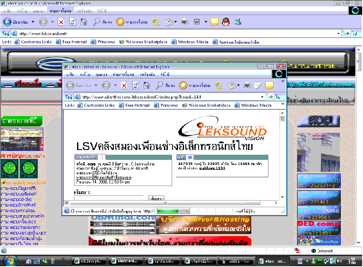
Task: Click the Edit page icon in elan browser toolbar
Action: (x=258, y=86)
